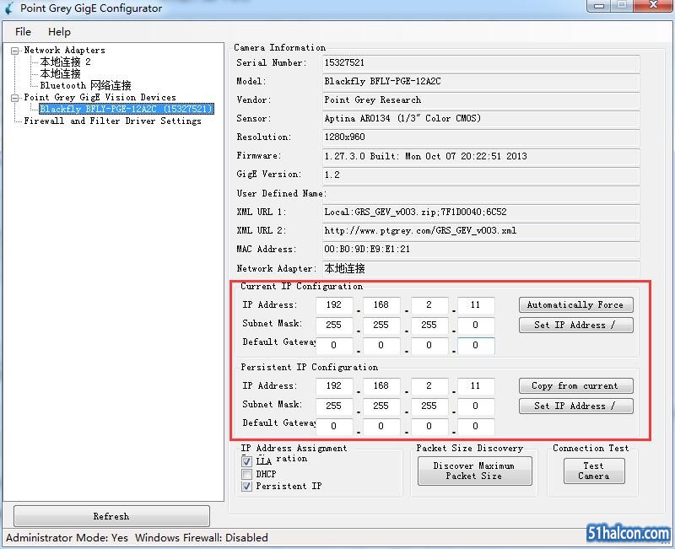Click the Firmware version value field
Viewport: 675px width, 549px height.
[481, 156]
